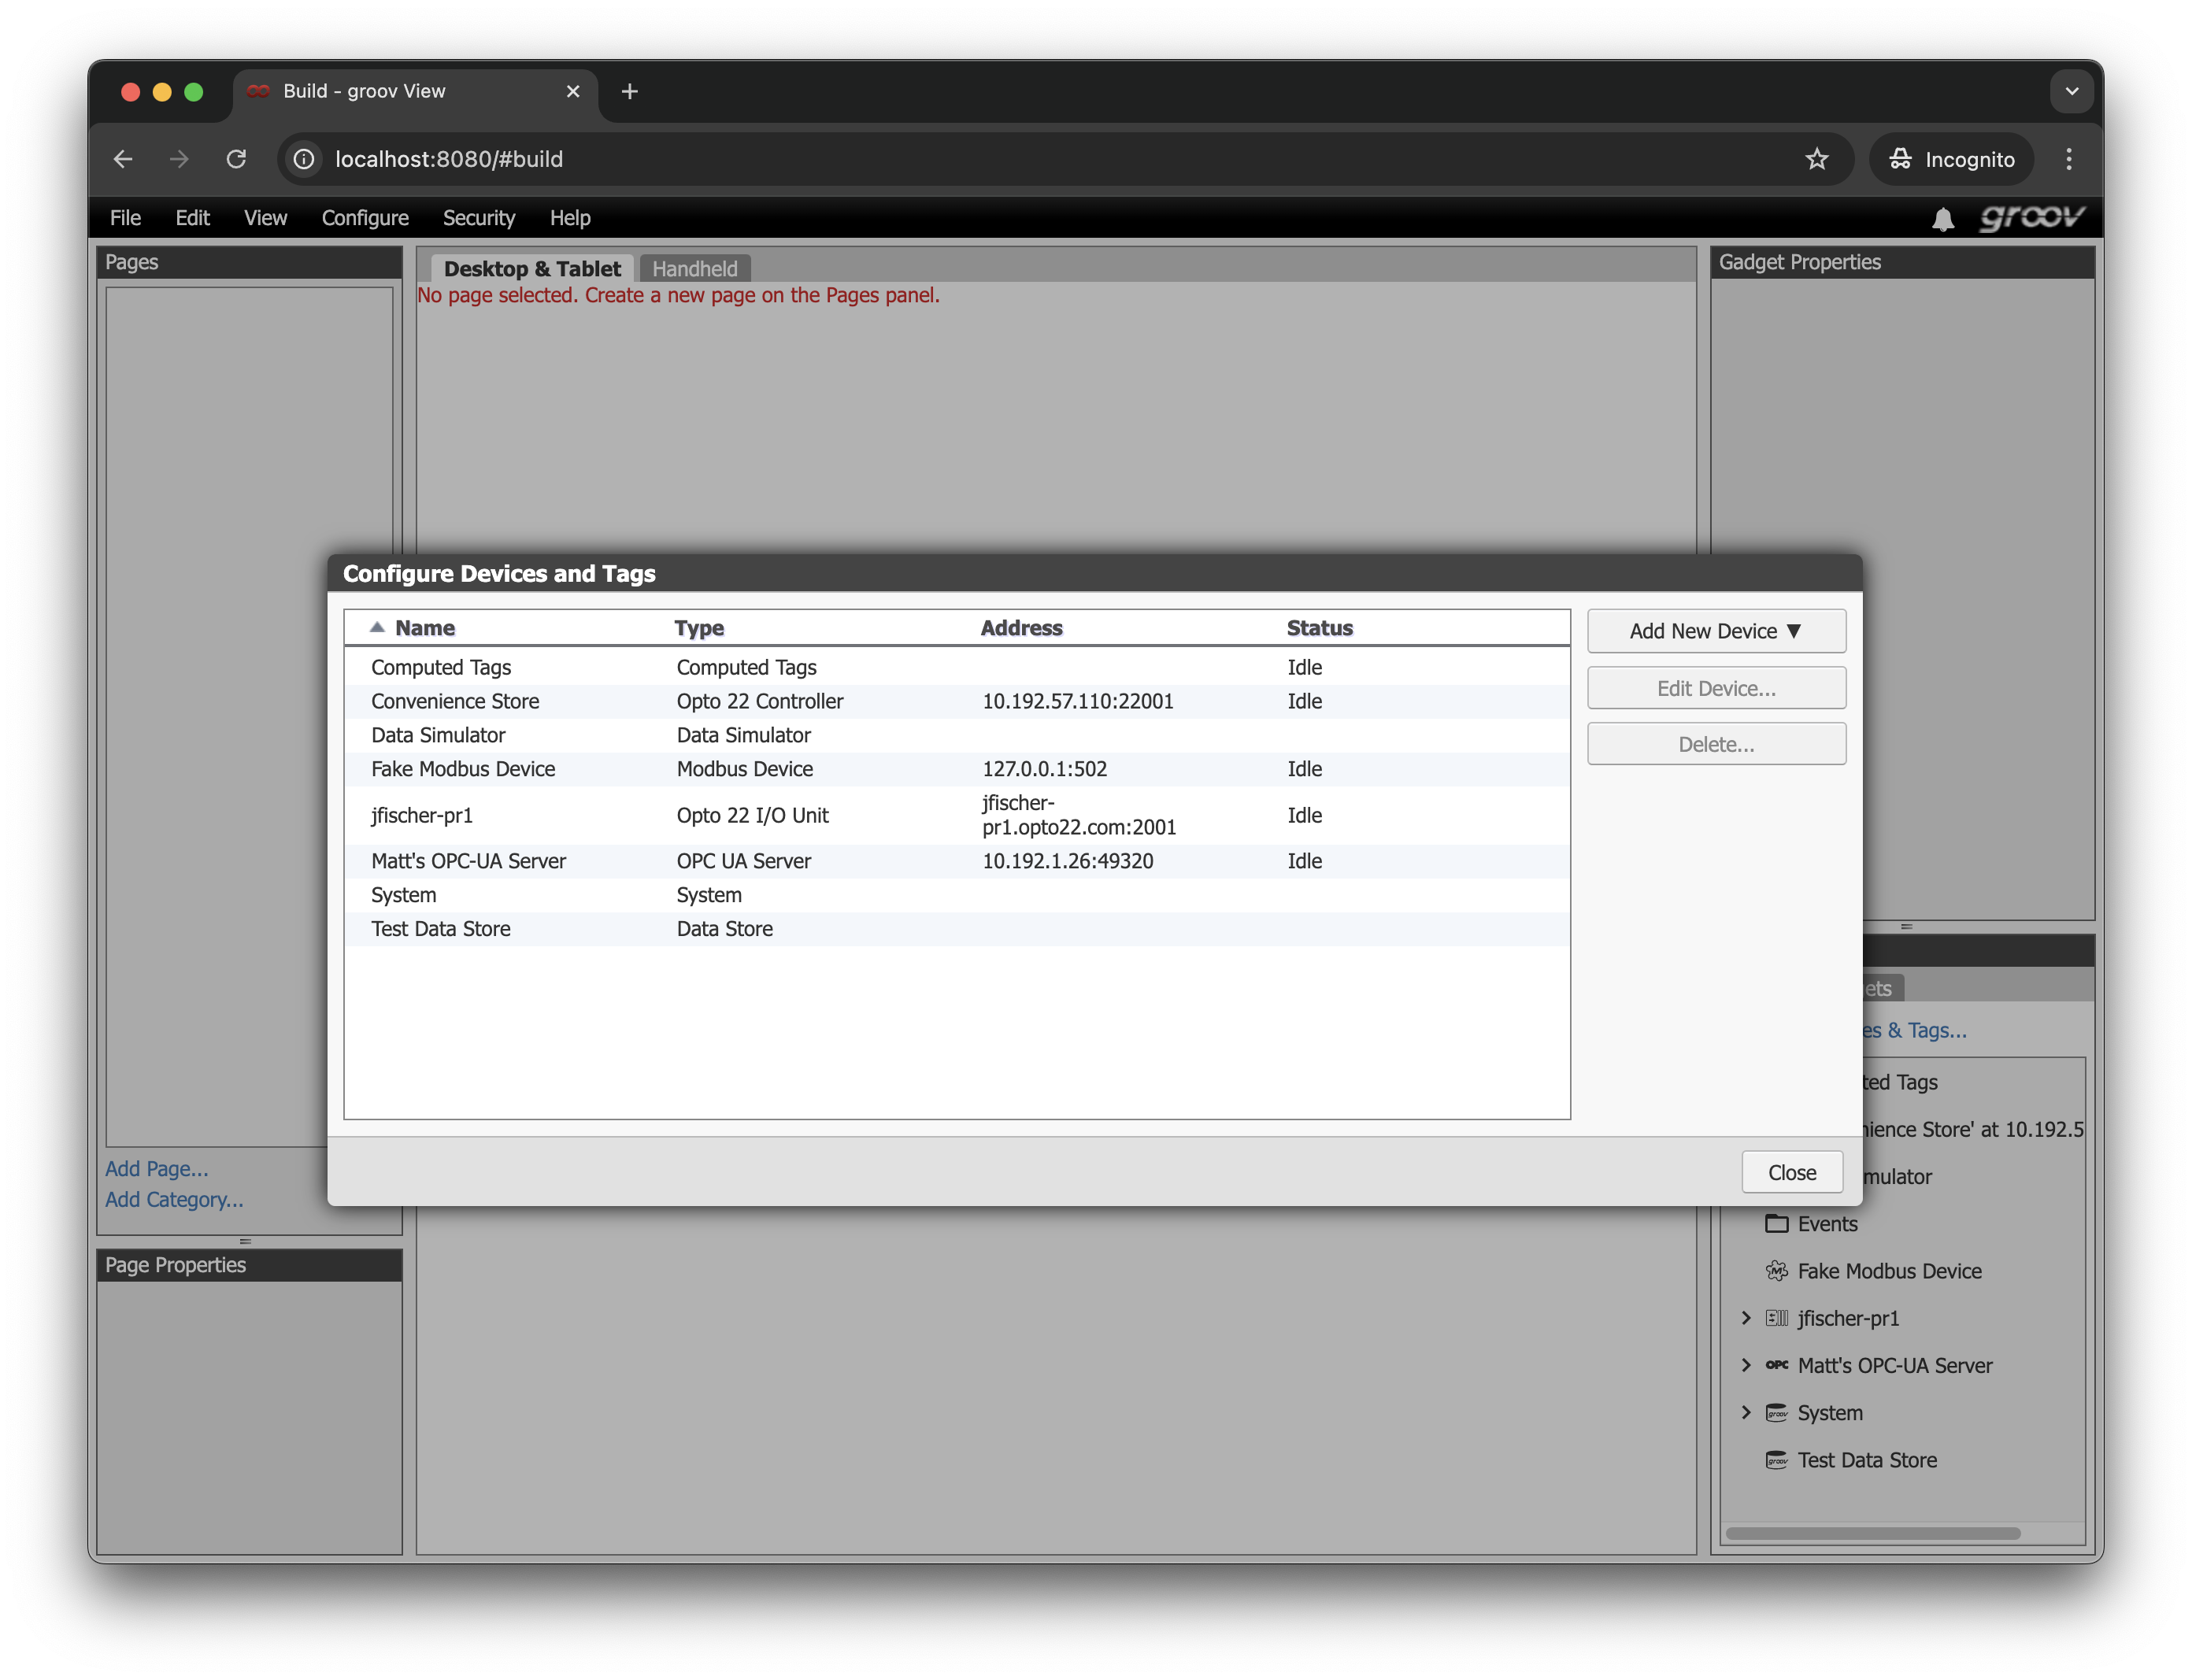This screenshot has height=1680, width=2192.
Task: View site information for localhost
Action: (304, 159)
